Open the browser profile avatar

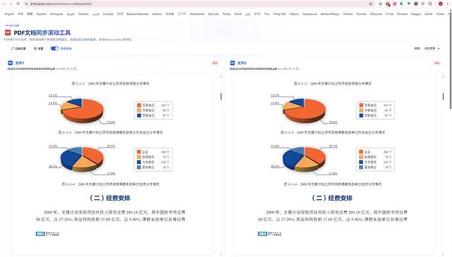440,4
